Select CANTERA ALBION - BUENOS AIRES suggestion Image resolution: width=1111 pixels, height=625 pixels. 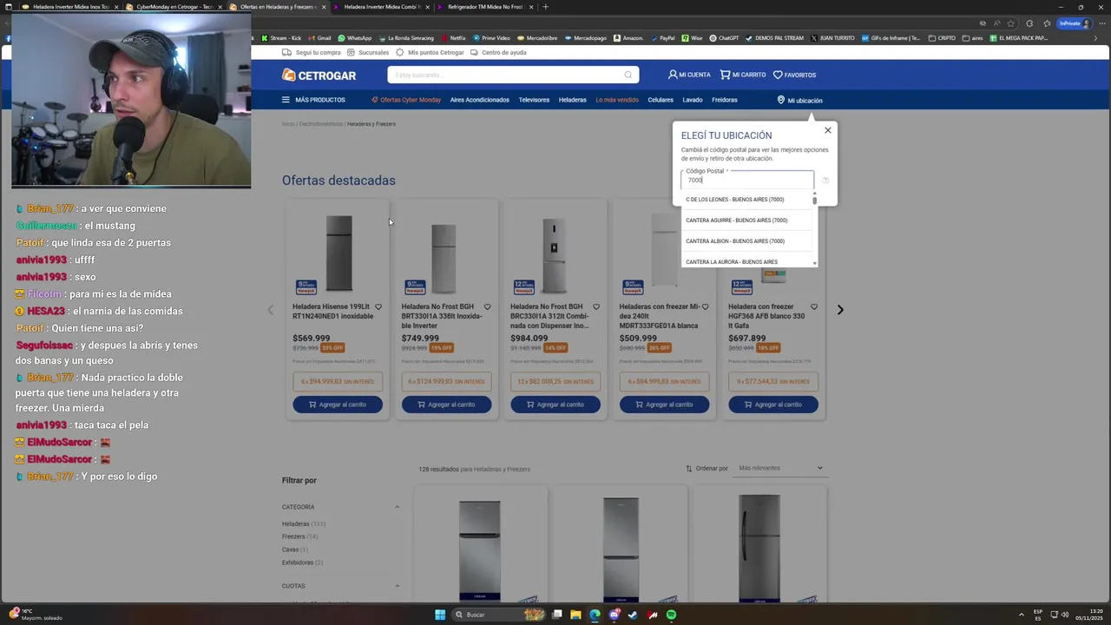point(746,241)
